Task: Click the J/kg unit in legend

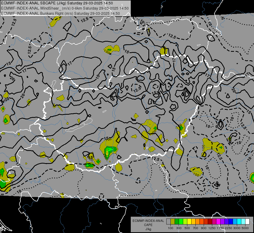Action: 148,229
